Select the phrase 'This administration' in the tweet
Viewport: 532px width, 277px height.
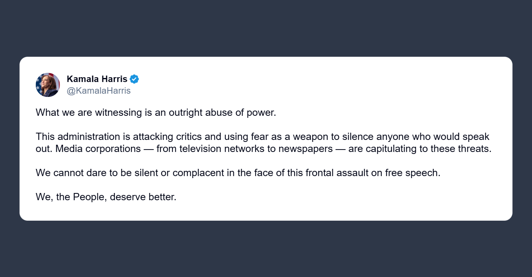72,137
